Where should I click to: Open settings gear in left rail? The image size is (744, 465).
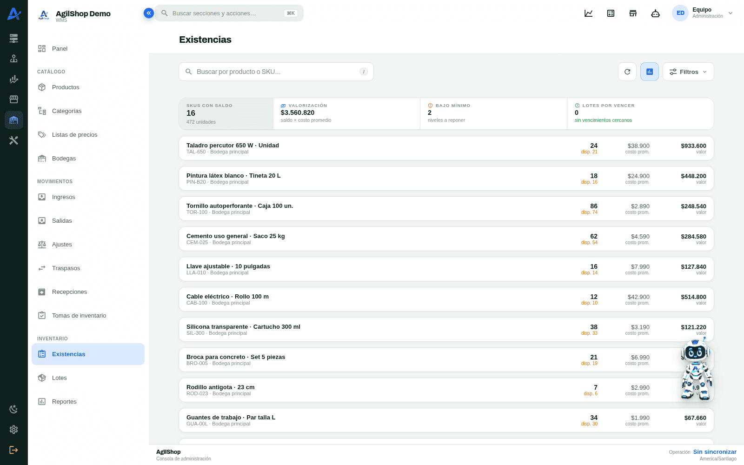click(14, 430)
